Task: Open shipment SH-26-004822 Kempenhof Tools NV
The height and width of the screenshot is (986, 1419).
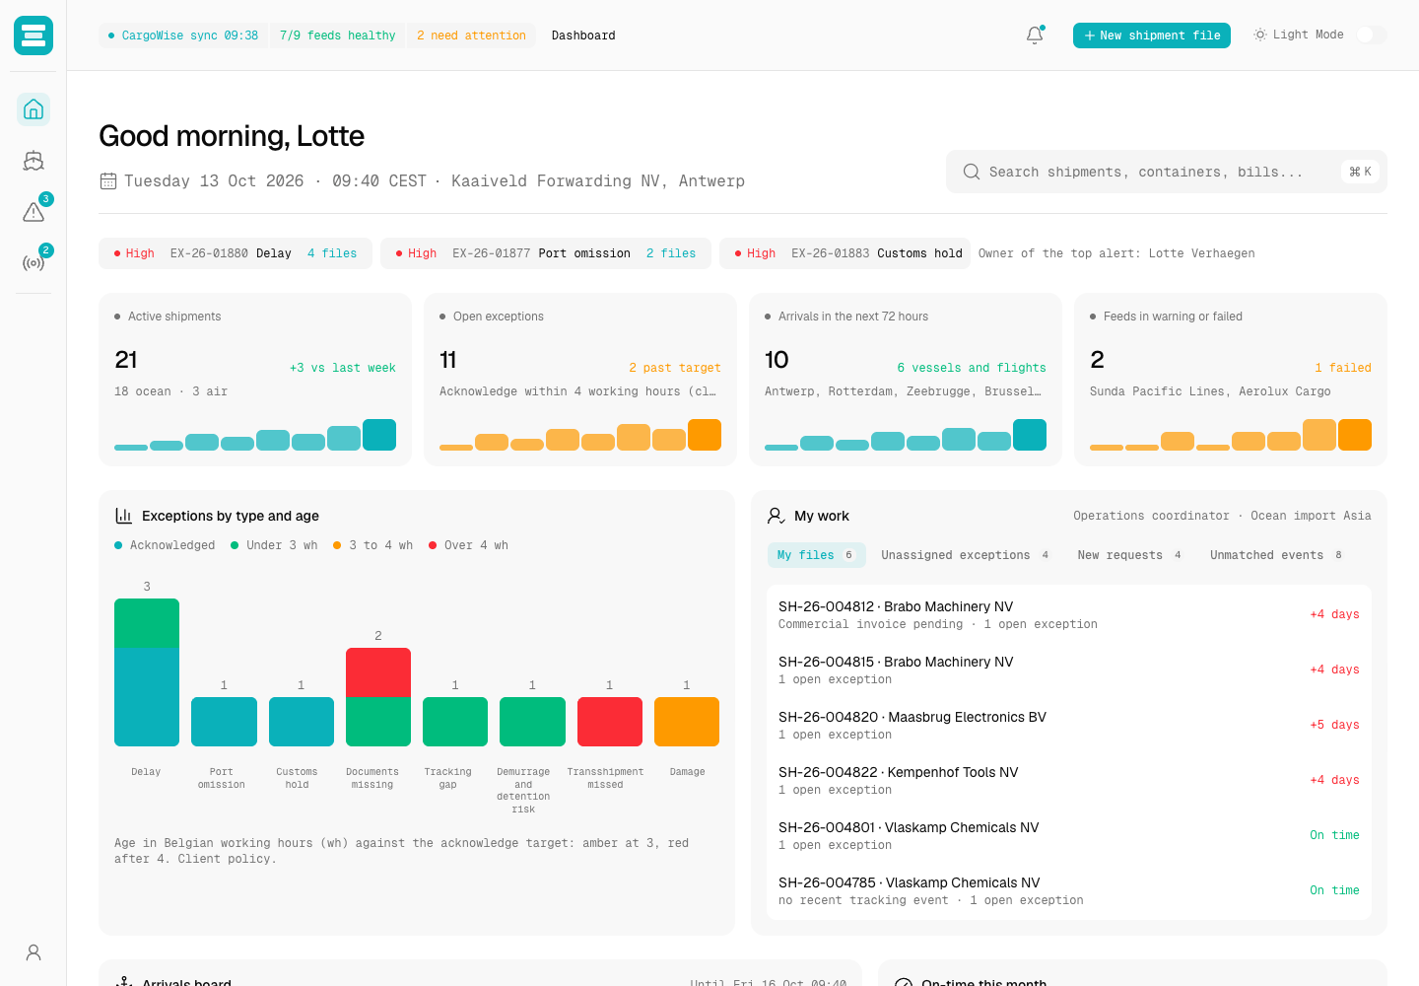Action: click(1069, 780)
